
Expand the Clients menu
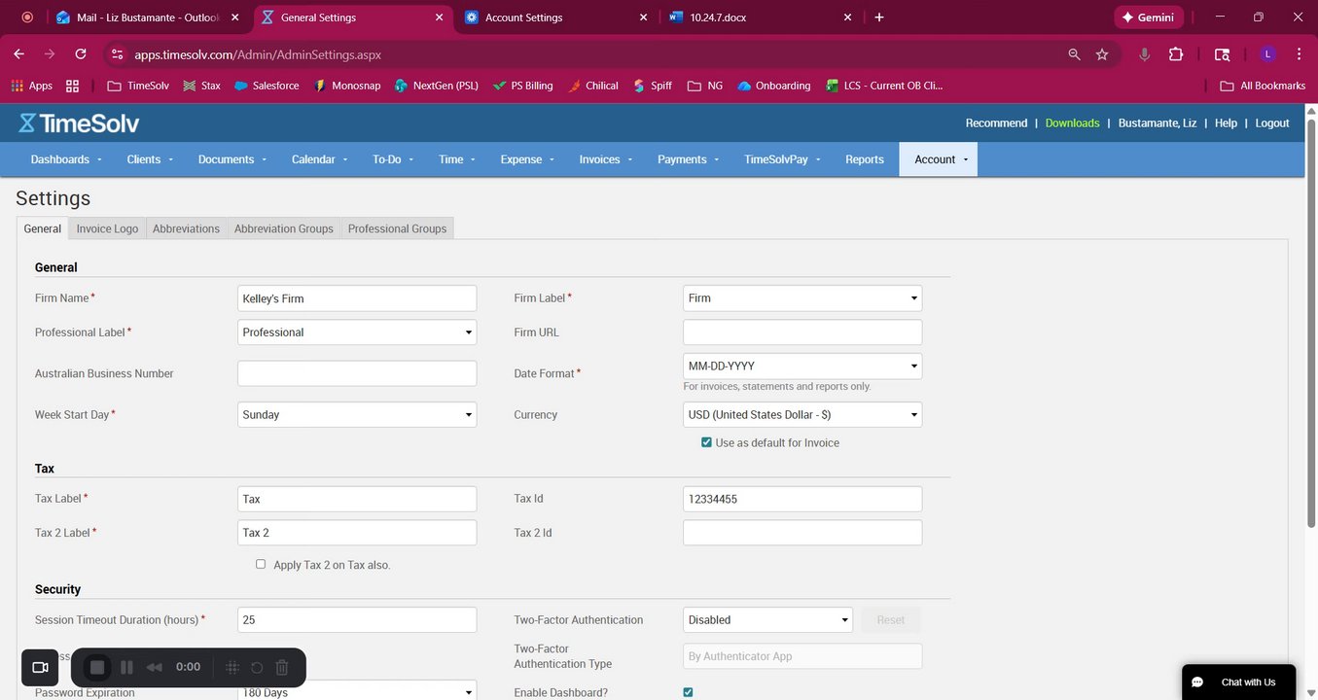(x=150, y=159)
